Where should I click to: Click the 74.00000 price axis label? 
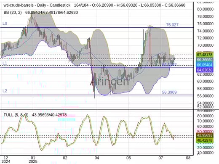point(205,31)
